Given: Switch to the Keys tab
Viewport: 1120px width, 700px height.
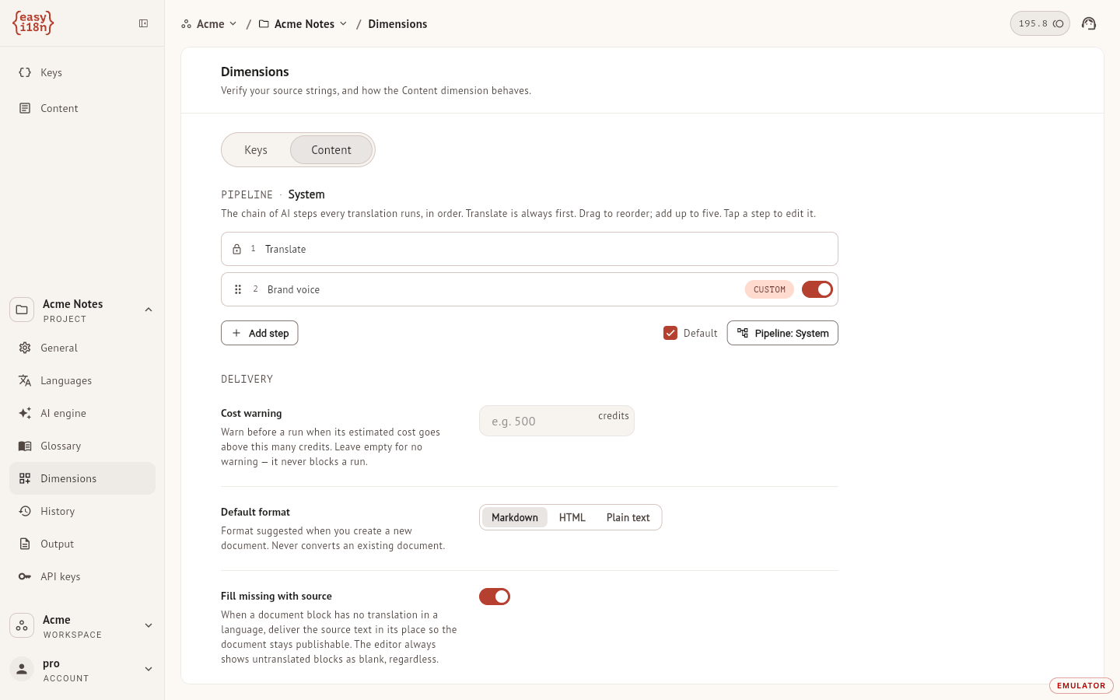Looking at the screenshot, I should [256, 150].
